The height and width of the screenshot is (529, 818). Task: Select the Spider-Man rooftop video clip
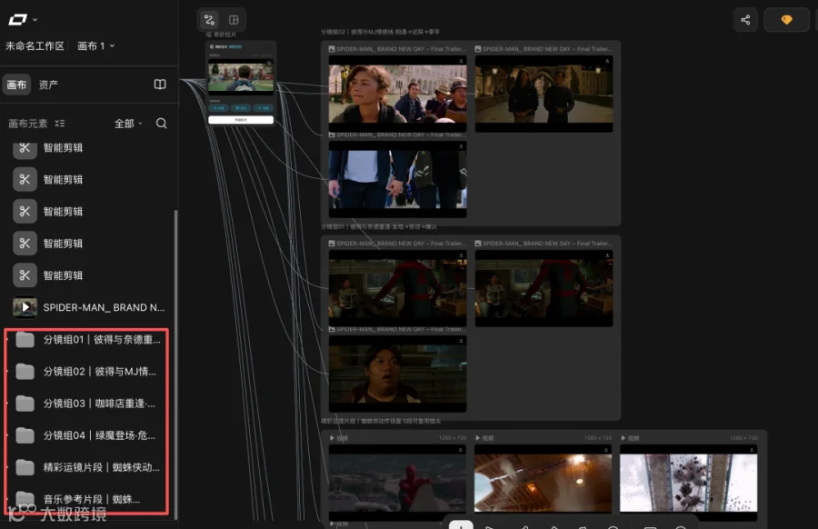point(397,483)
